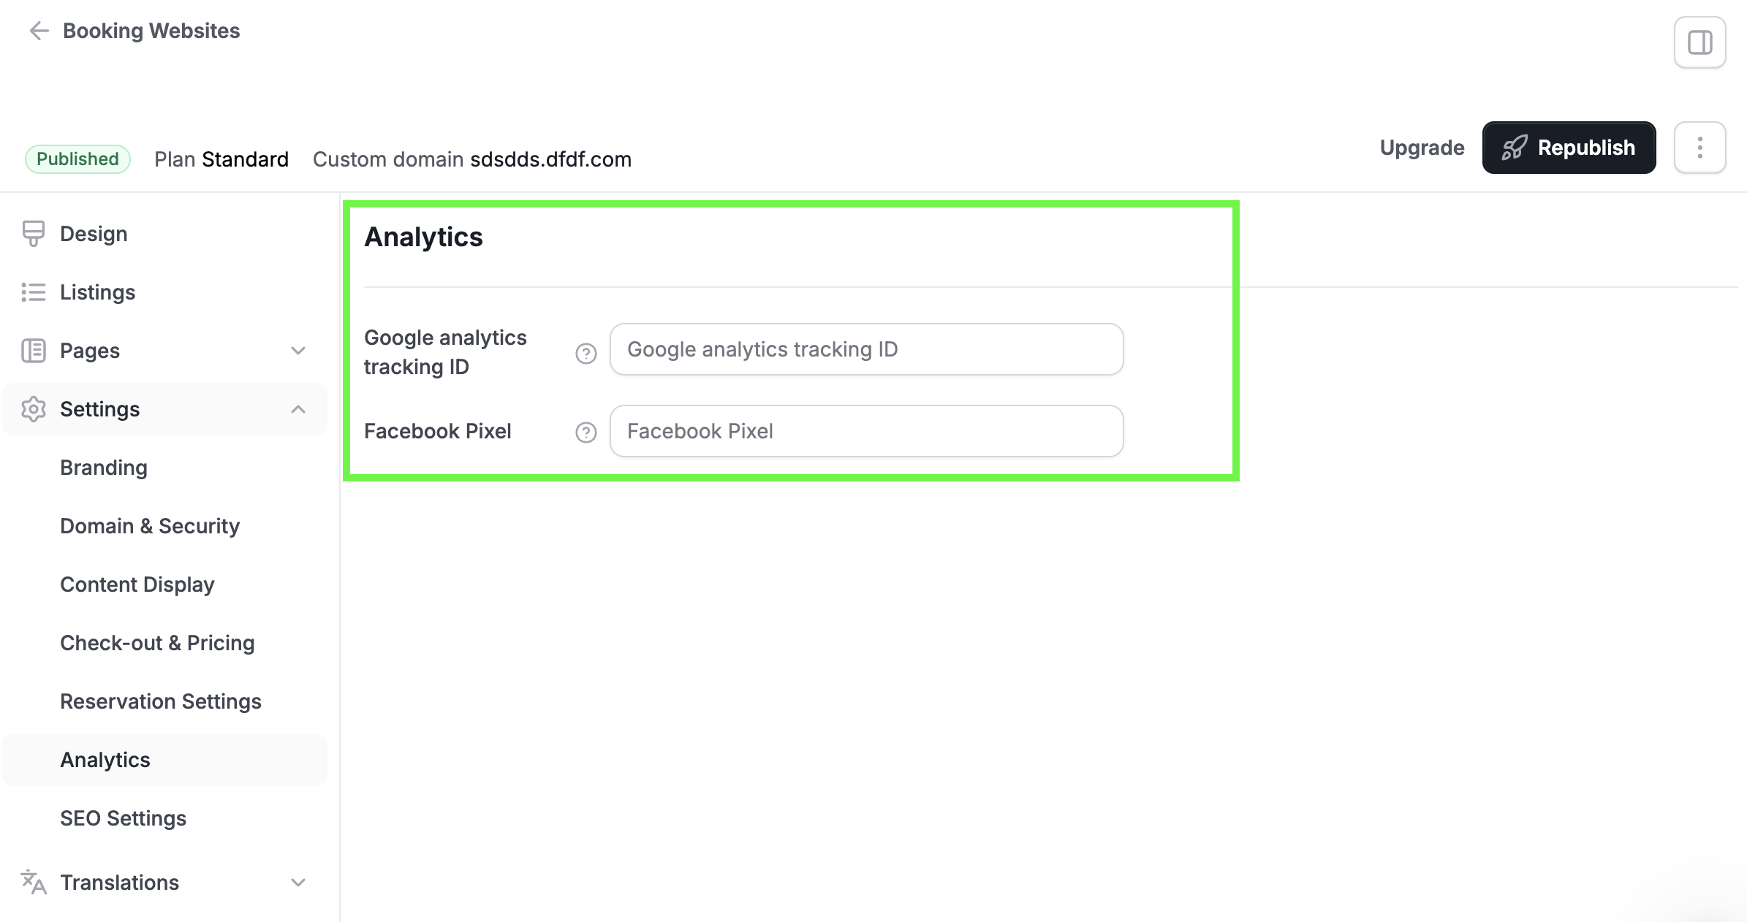The image size is (1747, 922).
Task: Click the Republish button
Action: [1569, 148]
